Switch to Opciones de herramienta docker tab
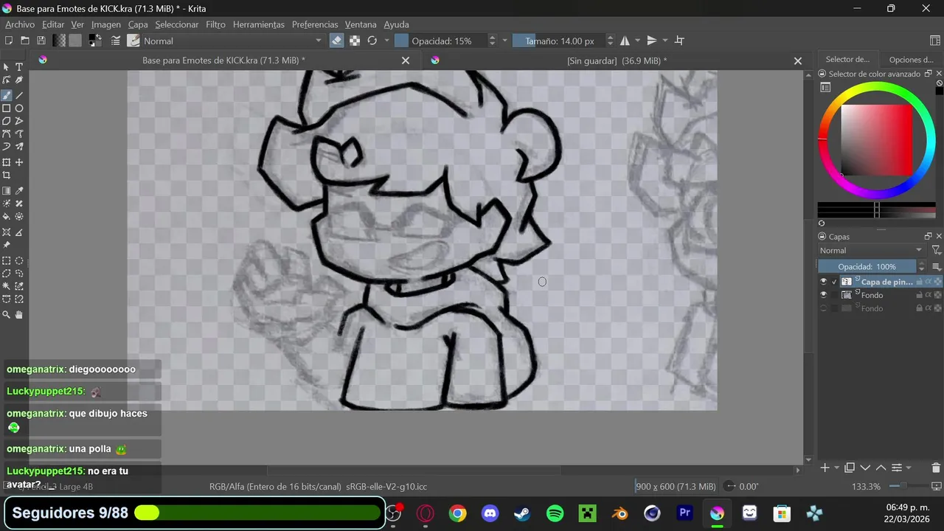 [x=911, y=60]
